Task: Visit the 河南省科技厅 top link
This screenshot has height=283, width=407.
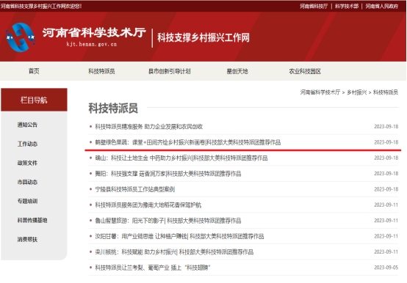Action: pyautogui.click(x=314, y=6)
